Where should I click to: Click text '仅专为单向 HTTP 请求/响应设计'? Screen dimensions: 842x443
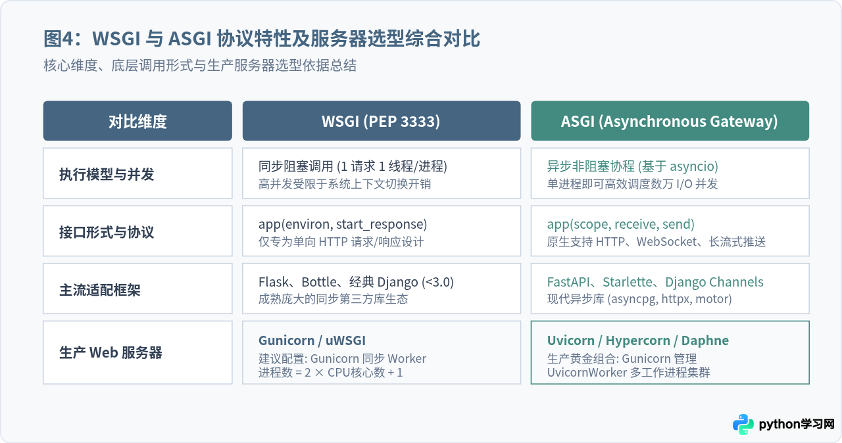(341, 242)
